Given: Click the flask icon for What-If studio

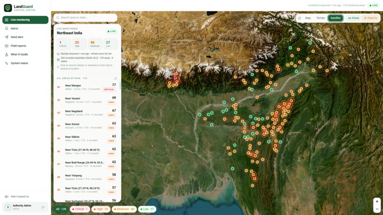Looking at the screenshot, I should (7, 55).
